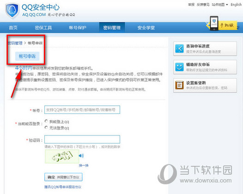Open 设置新资料 card
The width and height of the screenshot is (243, 194).
205,85
